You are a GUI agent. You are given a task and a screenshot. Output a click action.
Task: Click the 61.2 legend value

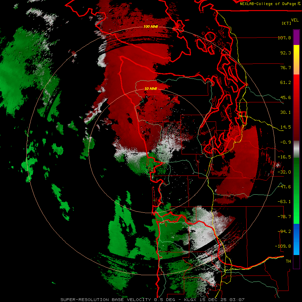point(286,83)
